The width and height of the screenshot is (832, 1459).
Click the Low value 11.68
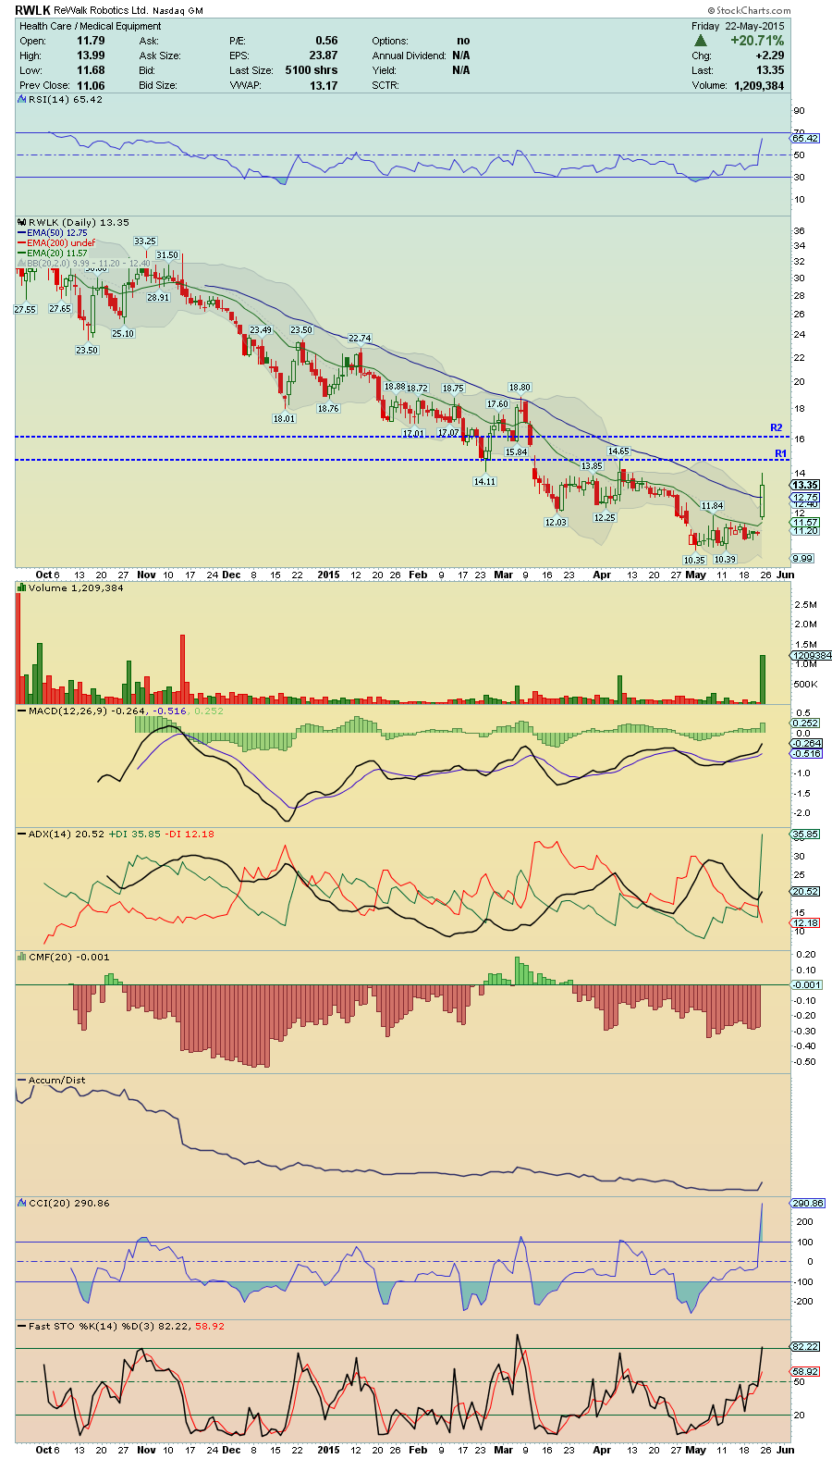pyautogui.click(x=91, y=70)
